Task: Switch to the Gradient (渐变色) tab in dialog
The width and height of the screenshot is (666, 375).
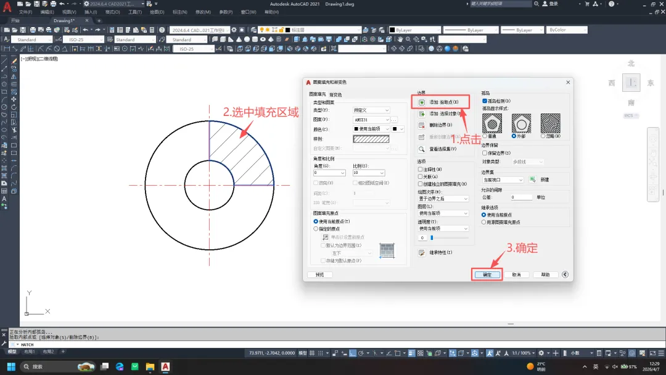Action: [x=335, y=95]
